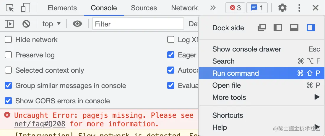Toggle the console sidebar icon
This screenshot has width=325, height=136.
coord(9,24)
